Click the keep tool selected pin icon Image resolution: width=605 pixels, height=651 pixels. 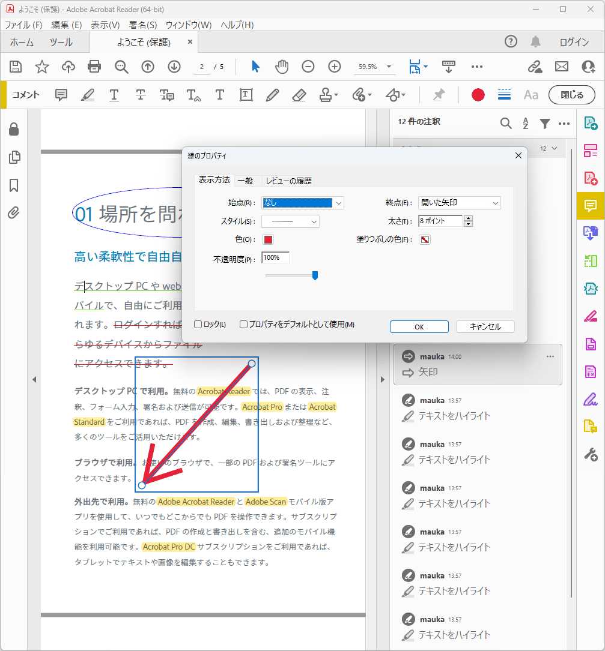click(439, 95)
